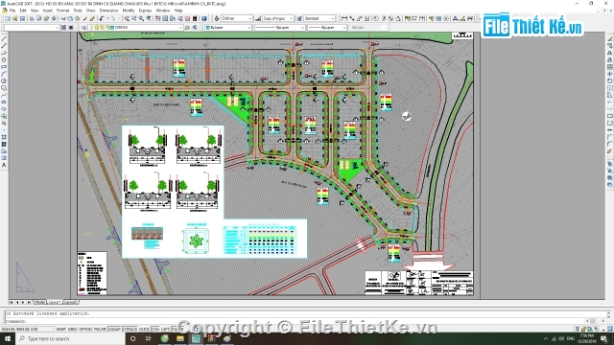The image size is (614, 345).
Task: Open the Layer Properties Manager icon
Action: click(x=83, y=28)
